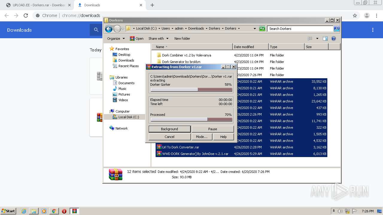
Task: Bookmark this page with the star icon
Action: pos(355,16)
